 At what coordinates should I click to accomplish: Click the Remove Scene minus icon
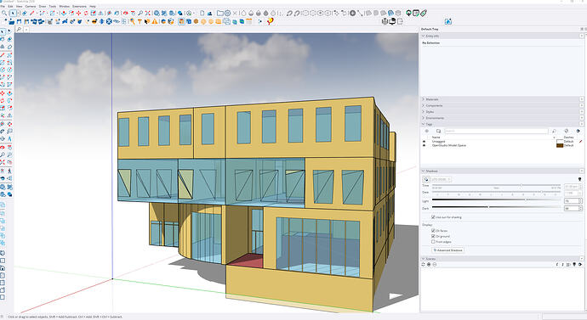(x=435, y=264)
